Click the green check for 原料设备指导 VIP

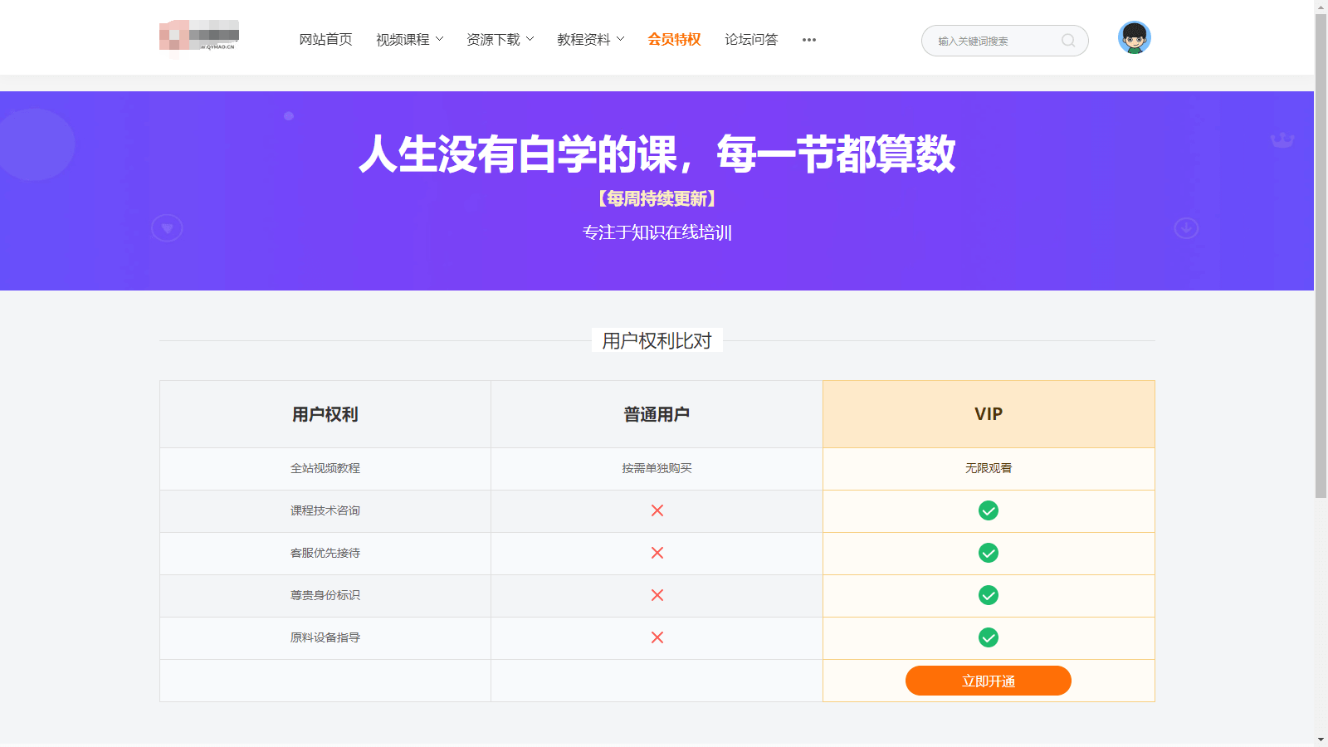click(989, 638)
